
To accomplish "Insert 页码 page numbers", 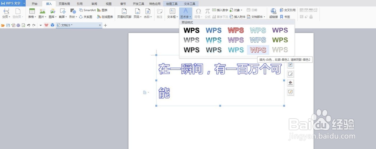I will pos(137,13).
